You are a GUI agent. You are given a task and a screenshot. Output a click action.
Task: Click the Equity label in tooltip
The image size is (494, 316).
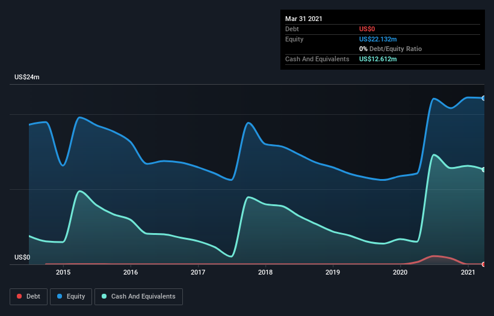coord(294,39)
